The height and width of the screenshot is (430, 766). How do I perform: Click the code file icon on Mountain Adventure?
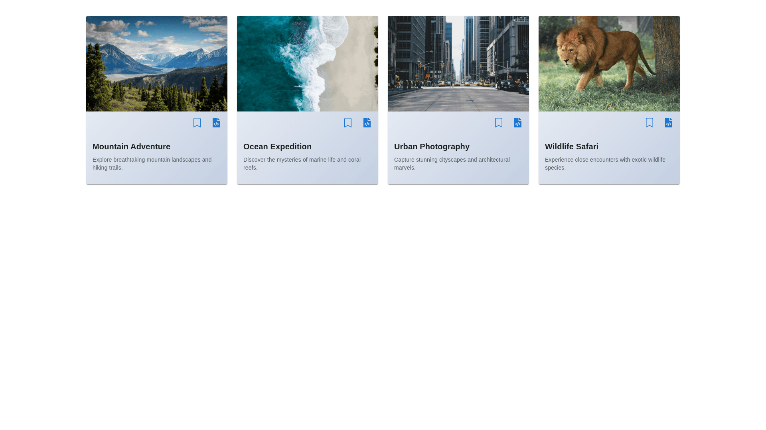(x=216, y=123)
